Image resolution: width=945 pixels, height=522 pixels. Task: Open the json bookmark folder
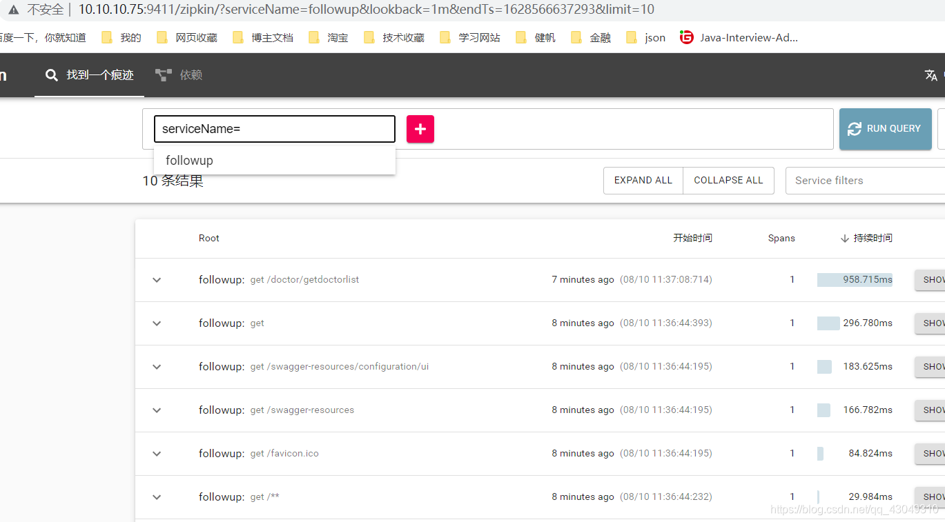pyautogui.click(x=646, y=37)
